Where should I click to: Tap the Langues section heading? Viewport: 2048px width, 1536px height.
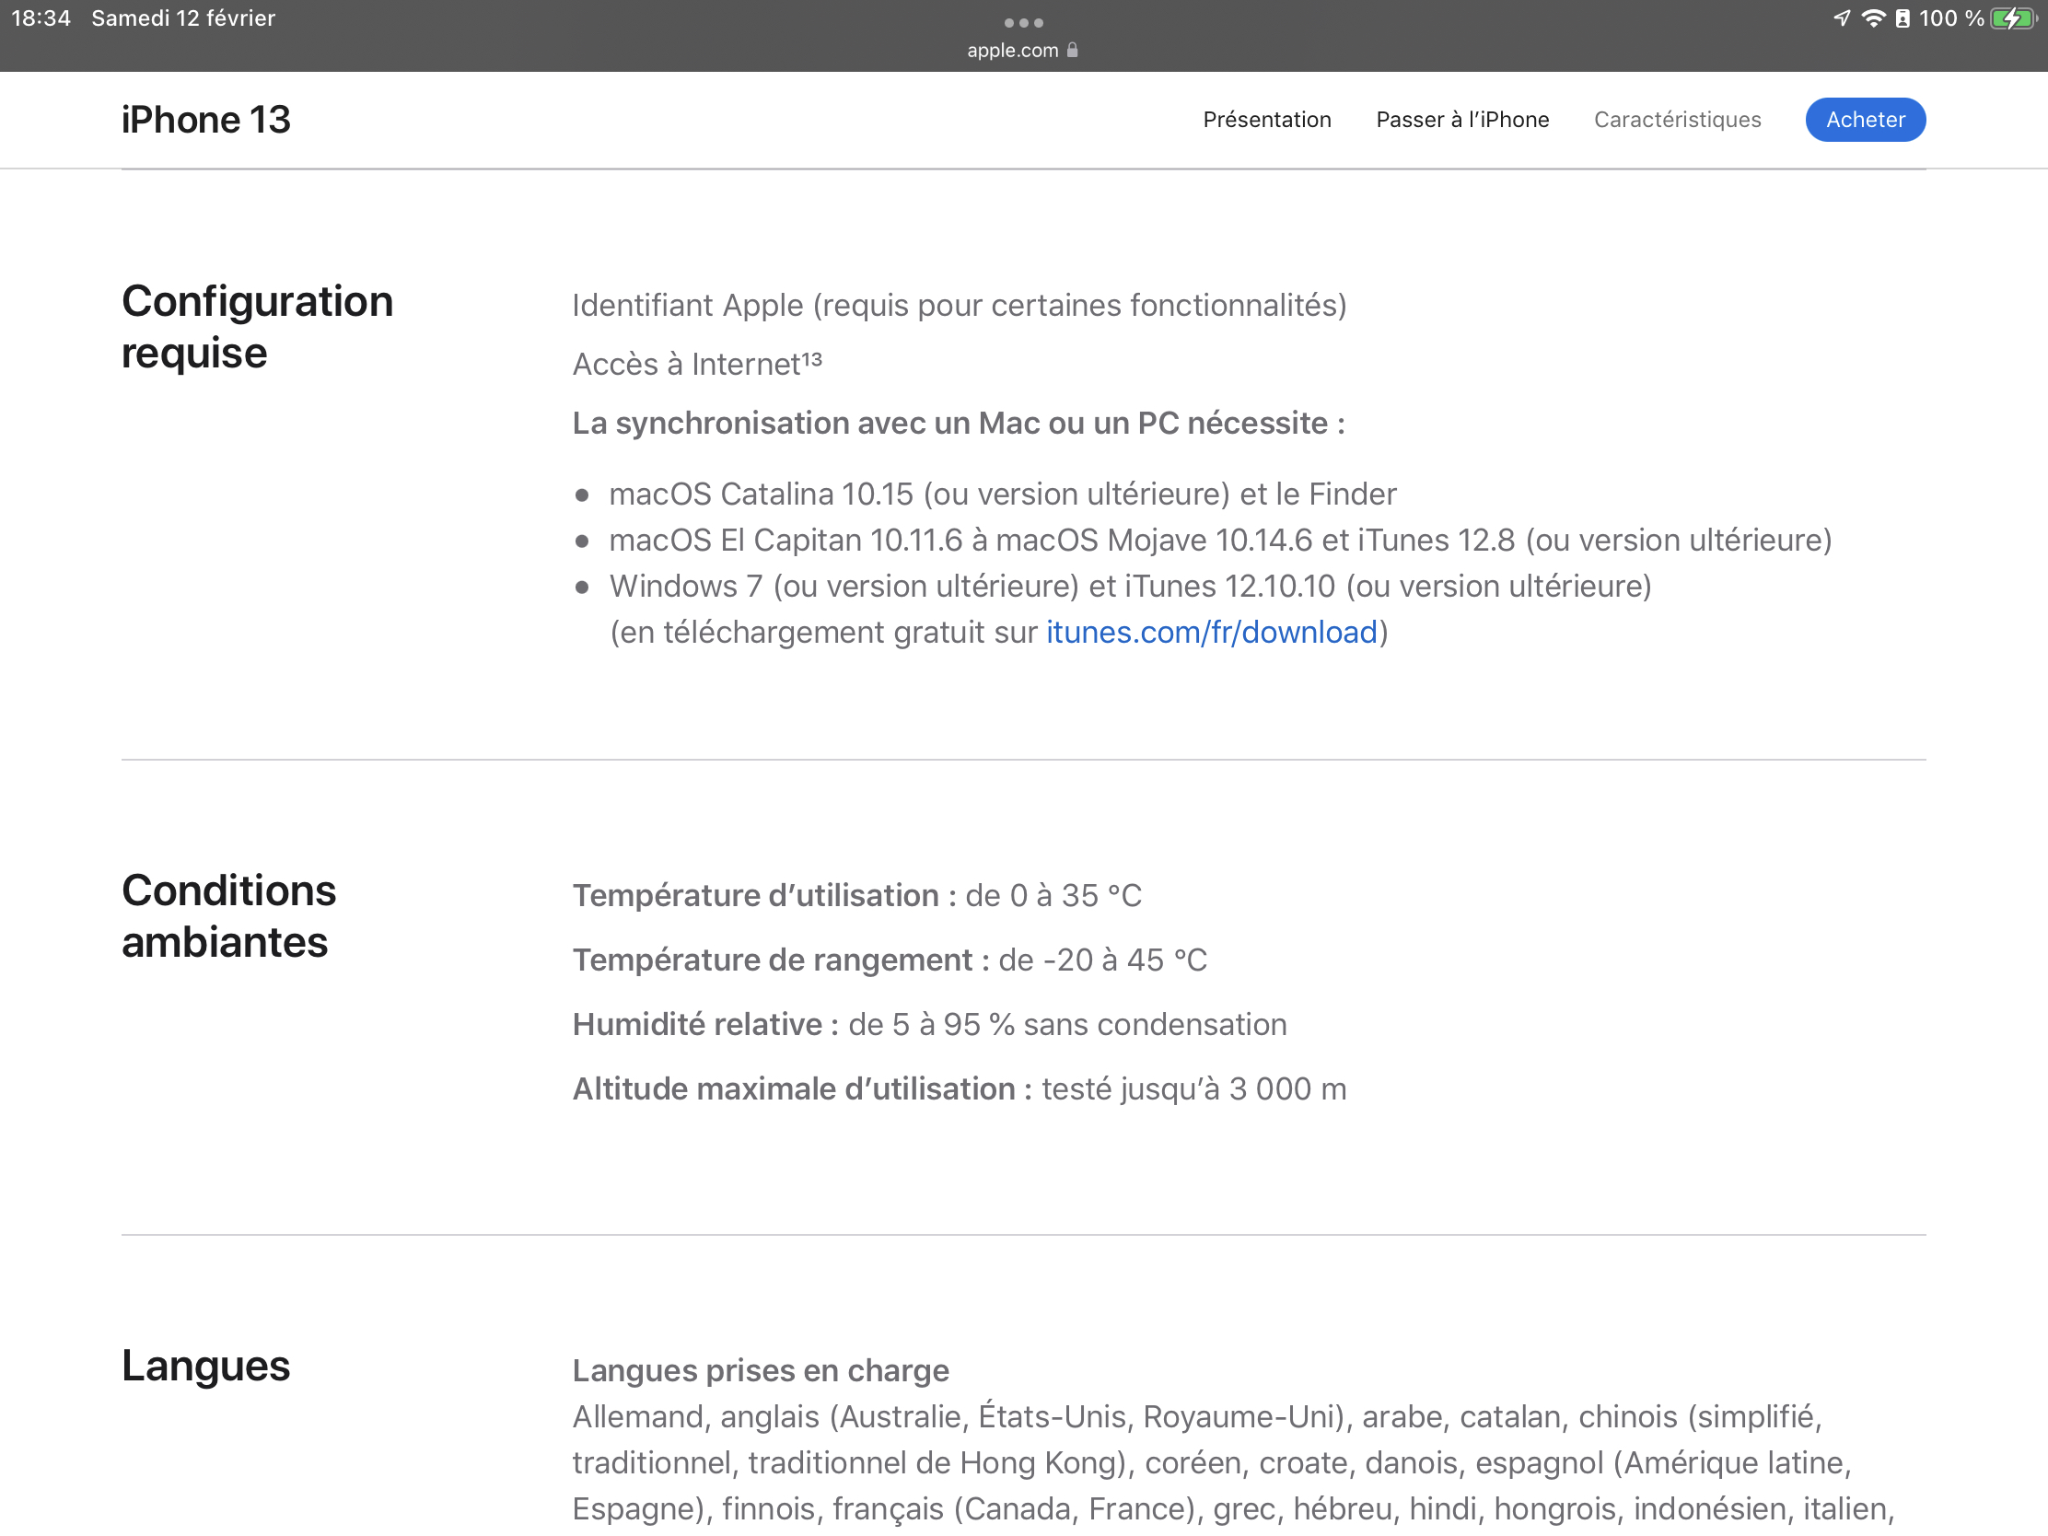(205, 1366)
